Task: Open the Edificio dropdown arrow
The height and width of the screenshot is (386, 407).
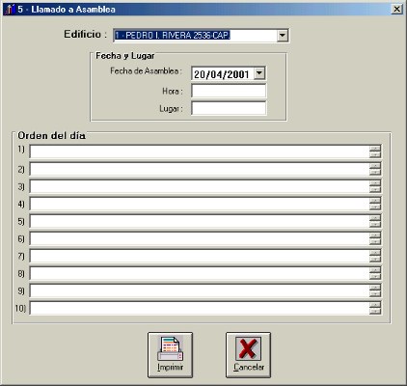Action: point(283,35)
